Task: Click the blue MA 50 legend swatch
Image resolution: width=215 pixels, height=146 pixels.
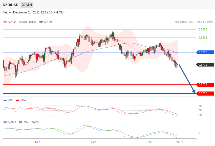Action: [41, 22]
